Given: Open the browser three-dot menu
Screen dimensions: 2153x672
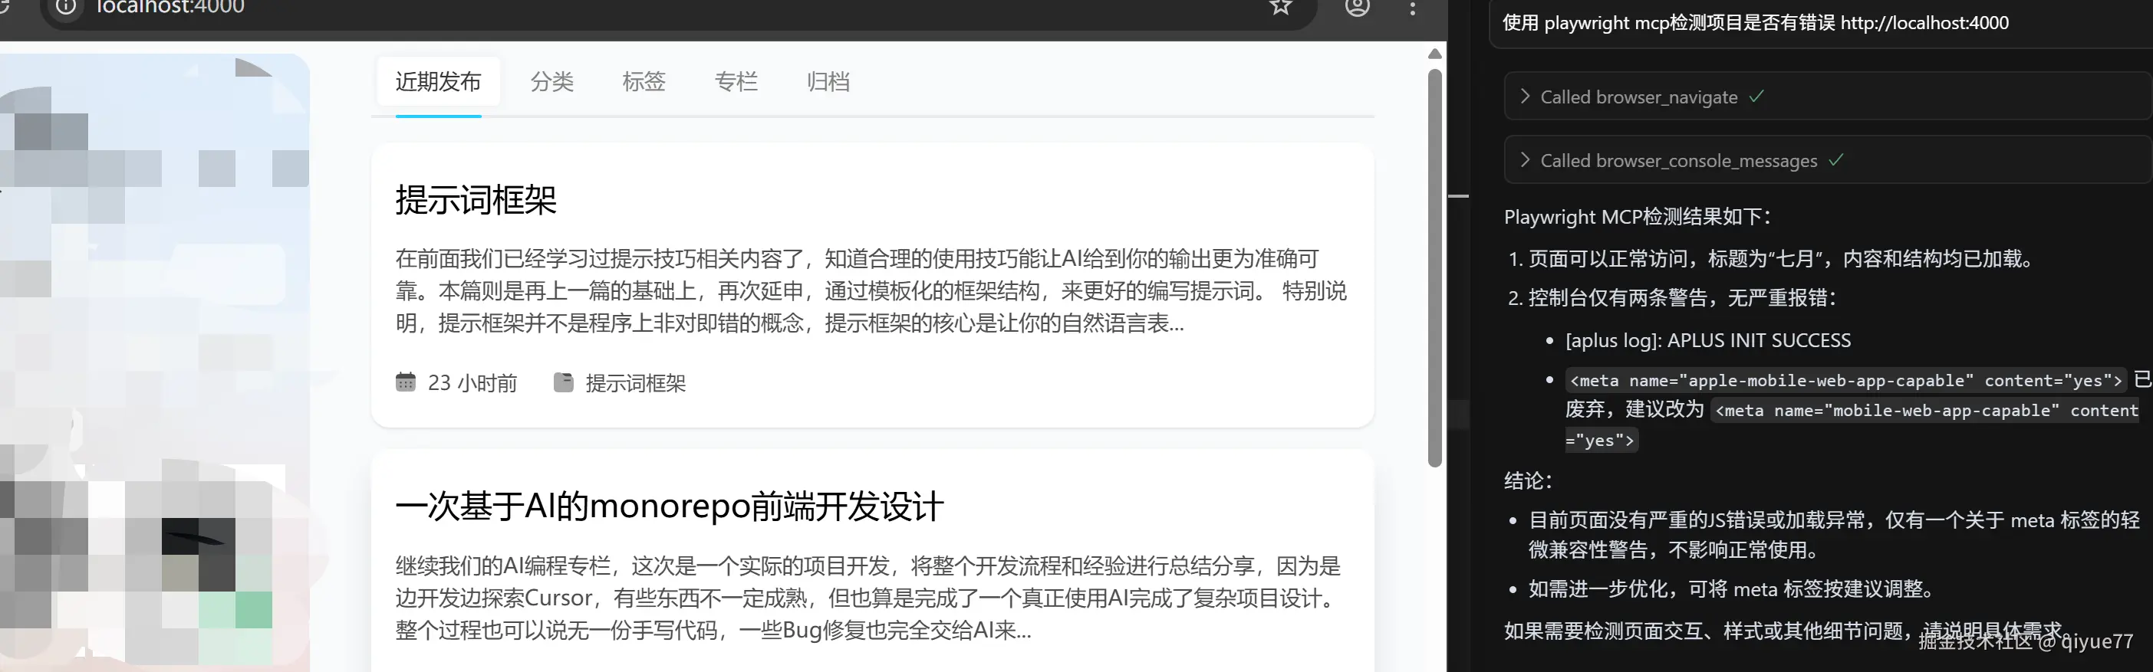Looking at the screenshot, I should pyautogui.click(x=1413, y=8).
